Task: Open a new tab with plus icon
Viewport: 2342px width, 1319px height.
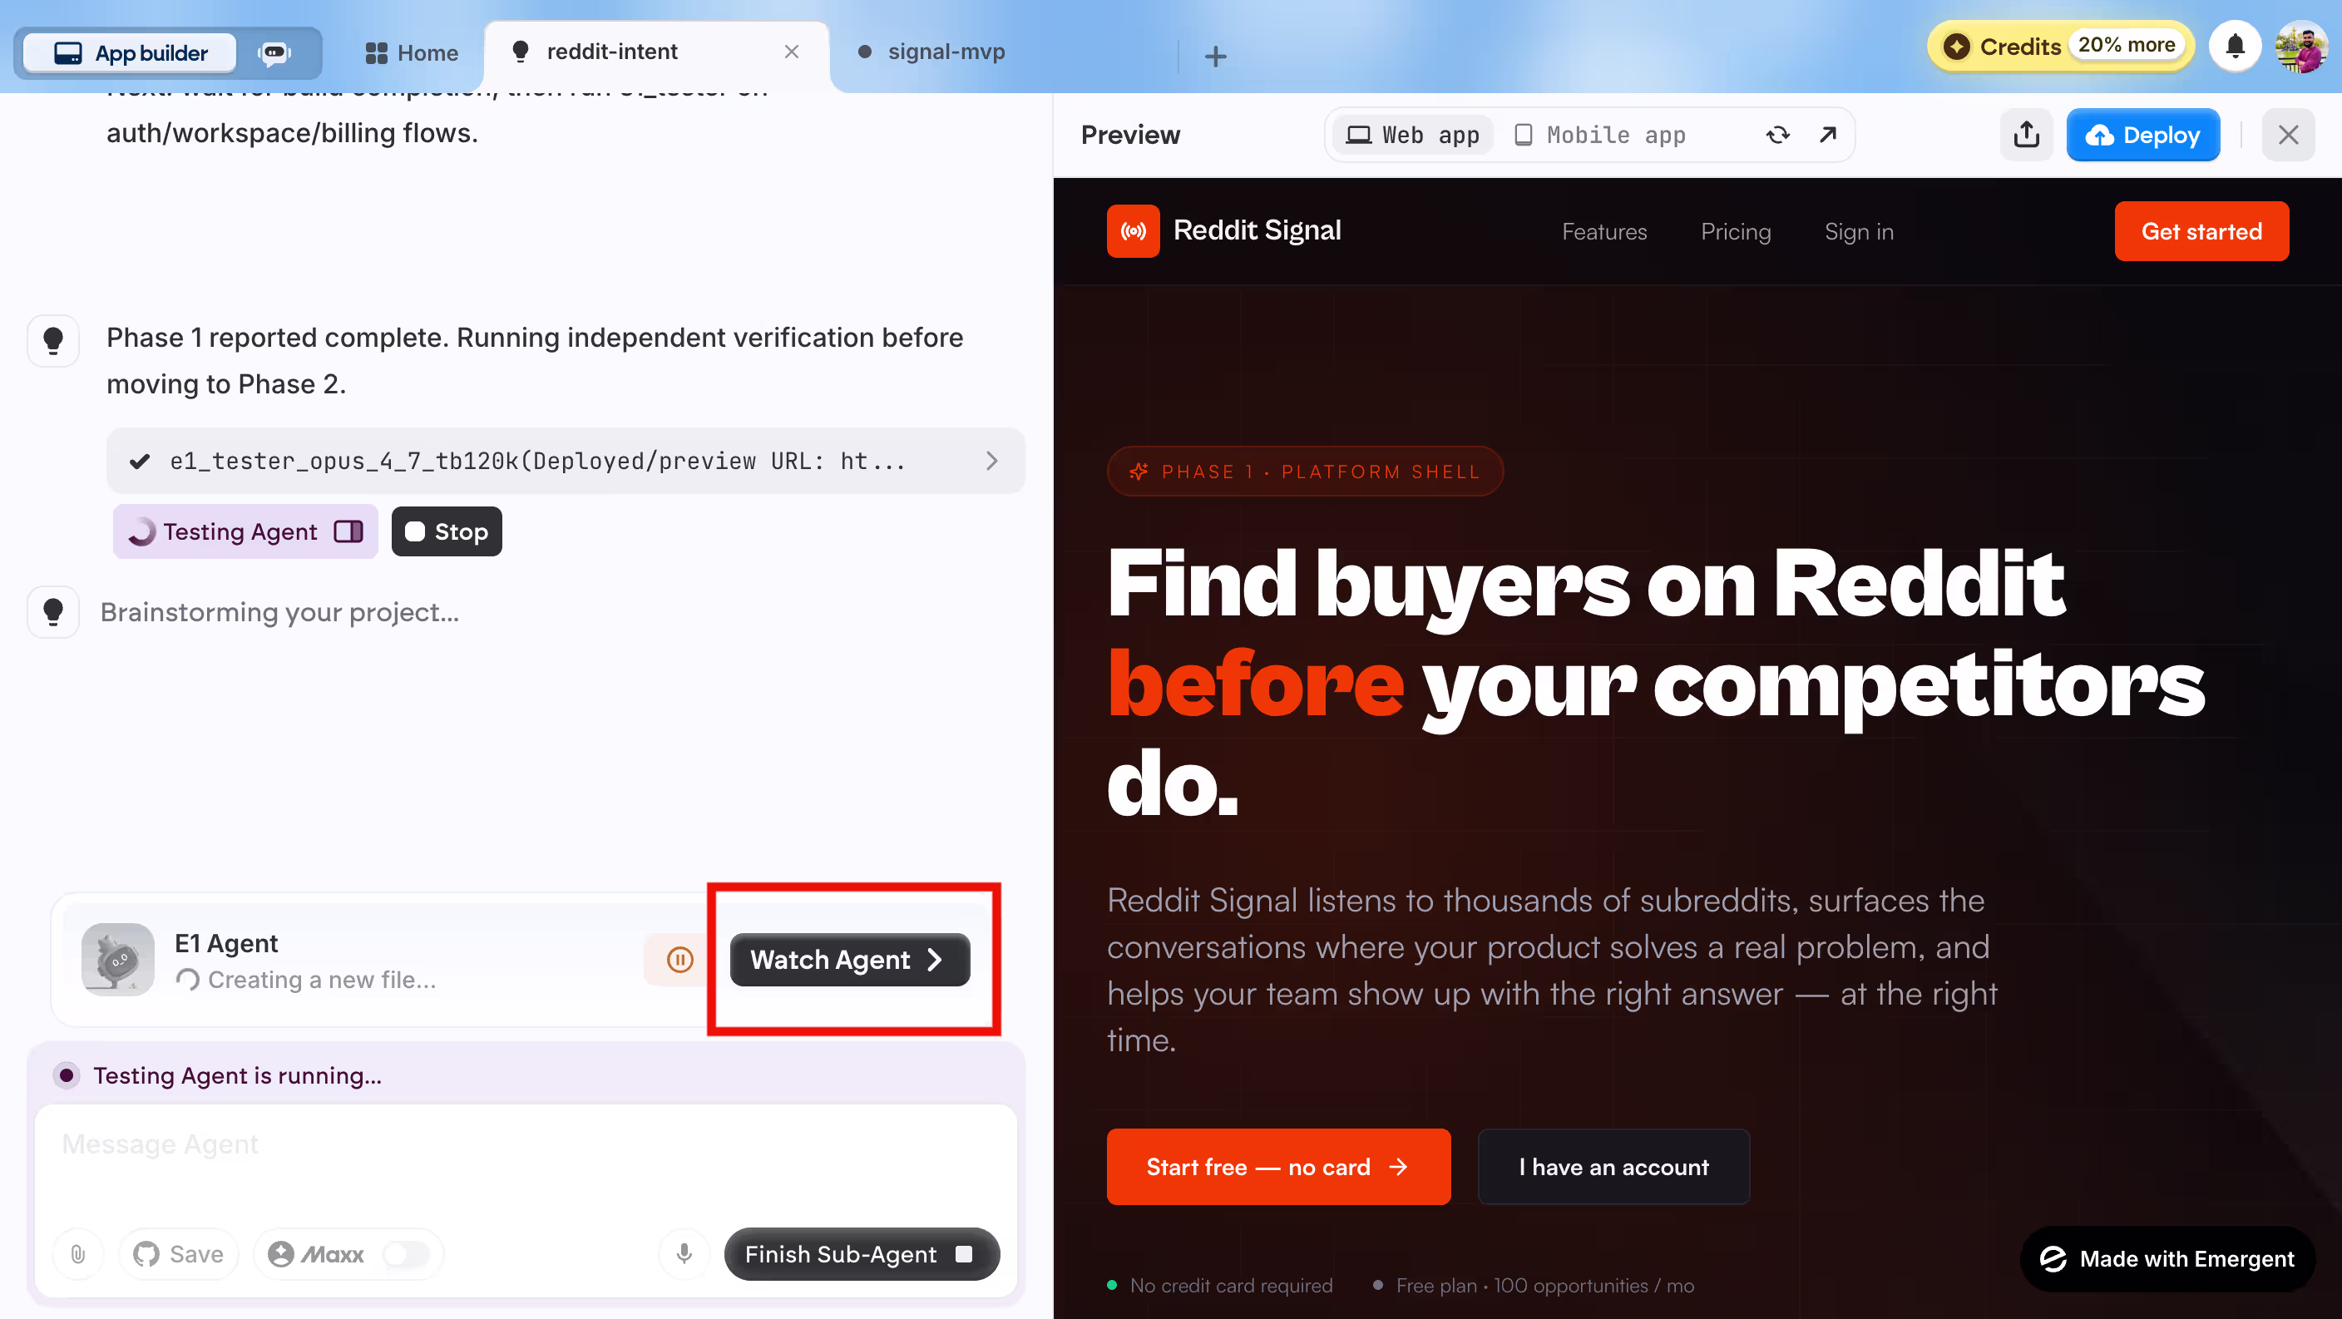Action: 1214,57
